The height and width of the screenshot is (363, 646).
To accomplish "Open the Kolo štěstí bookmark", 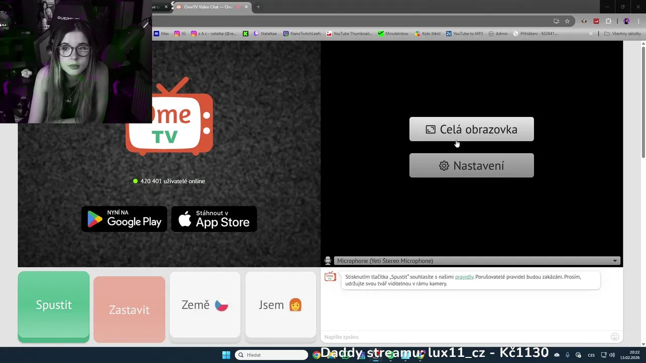I will click(427, 34).
